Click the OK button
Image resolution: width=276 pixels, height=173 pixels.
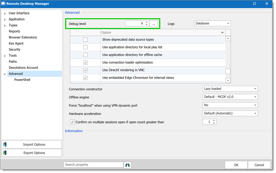click(x=236, y=165)
